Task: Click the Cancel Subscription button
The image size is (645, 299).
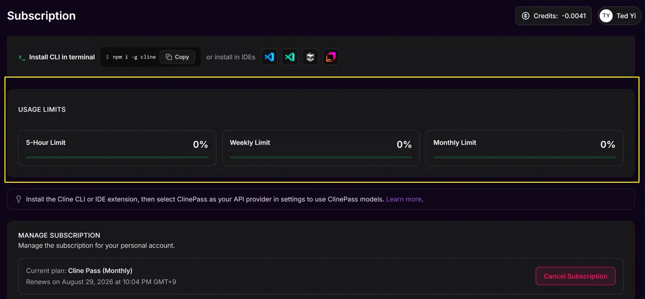Action: (x=576, y=276)
